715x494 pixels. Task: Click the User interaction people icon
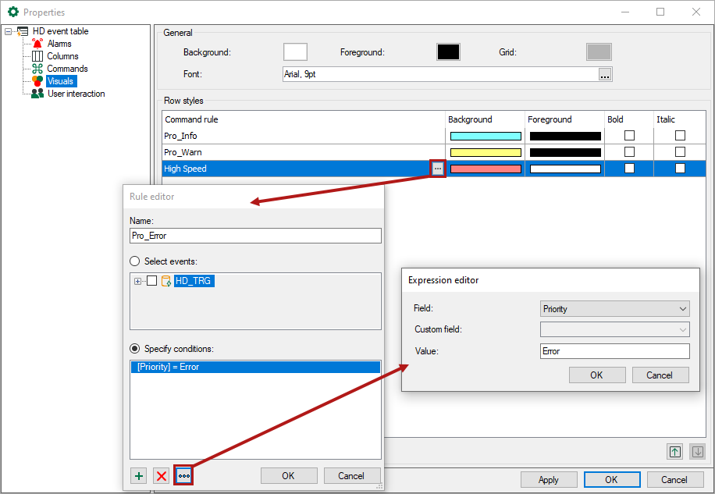click(x=37, y=94)
